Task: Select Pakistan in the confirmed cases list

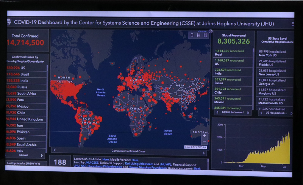Action: tap(27, 132)
